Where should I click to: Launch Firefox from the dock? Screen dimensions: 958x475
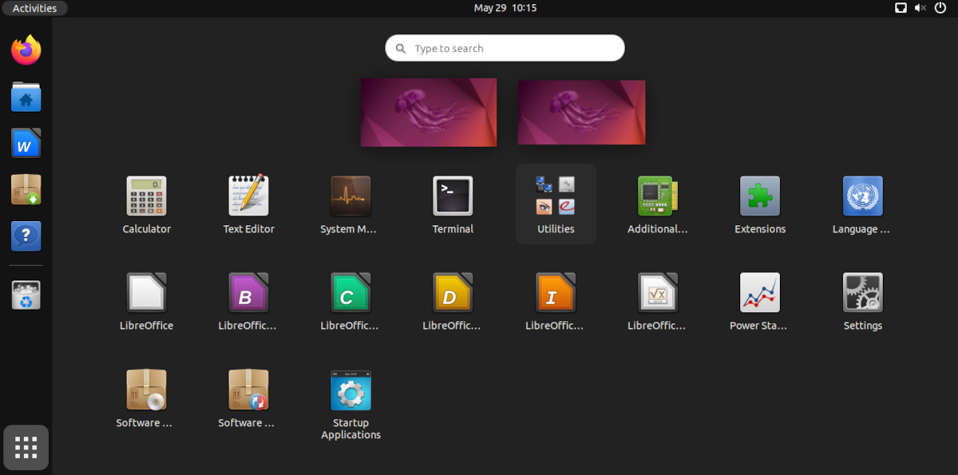click(x=26, y=49)
